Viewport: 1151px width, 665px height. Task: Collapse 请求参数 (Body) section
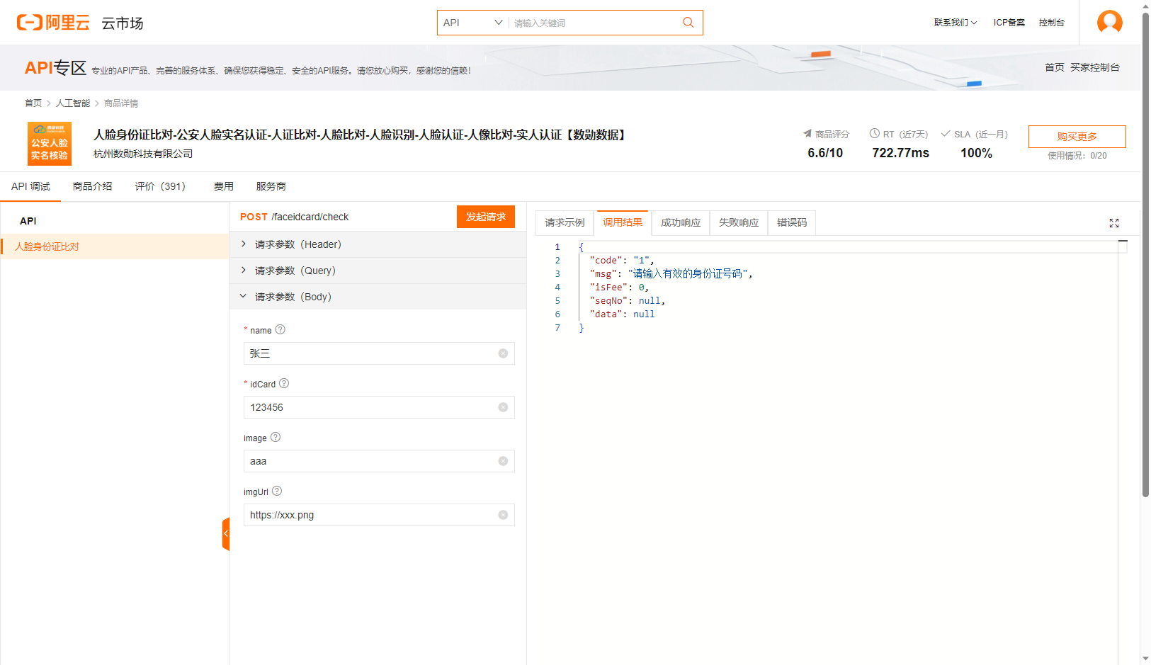click(x=378, y=297)
